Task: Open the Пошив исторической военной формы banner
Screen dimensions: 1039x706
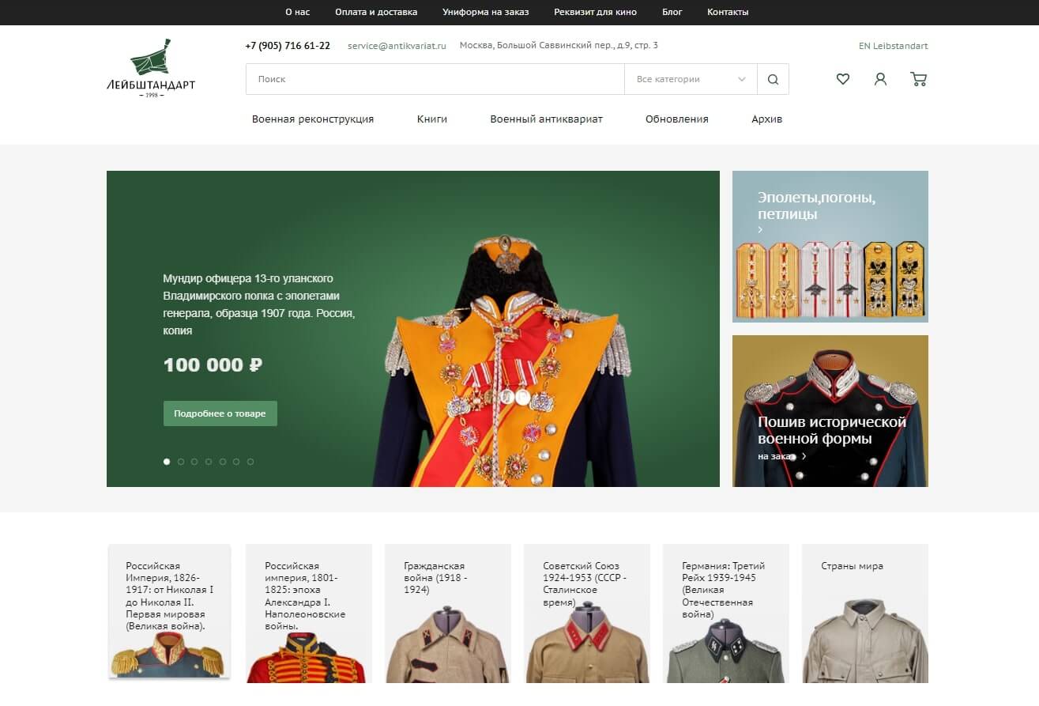Action: tap(830, 411)
